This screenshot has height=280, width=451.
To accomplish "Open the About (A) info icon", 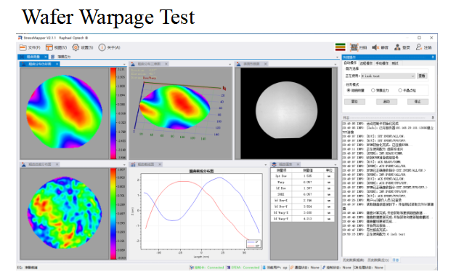I will 102,47.
